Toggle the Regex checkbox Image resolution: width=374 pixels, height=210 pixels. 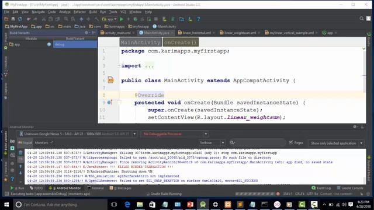[291, 142]
